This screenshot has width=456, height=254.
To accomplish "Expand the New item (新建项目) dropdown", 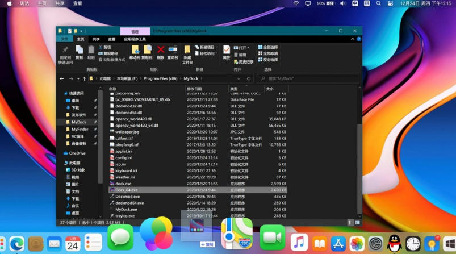I will click(207, 47).
